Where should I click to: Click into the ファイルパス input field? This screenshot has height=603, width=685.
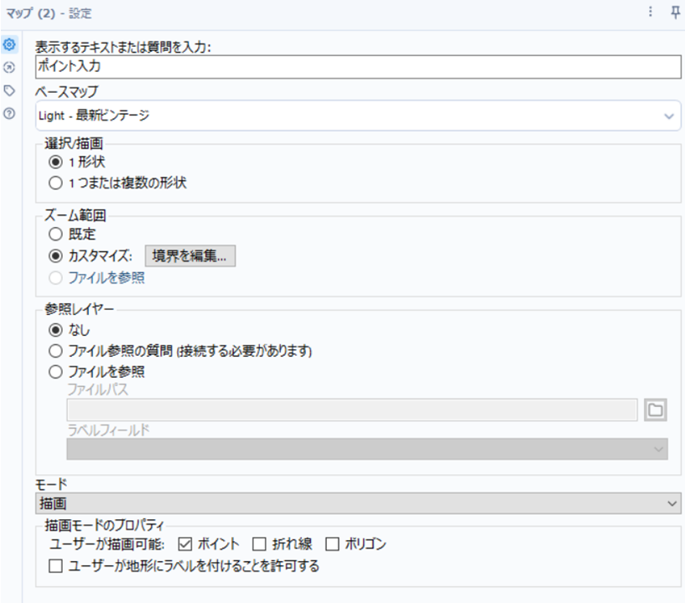351,409
